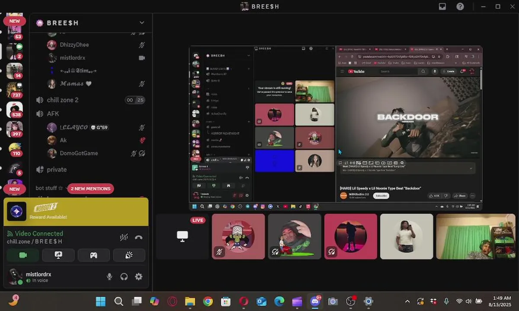Click the Video Connected status text

click(39, 233)
